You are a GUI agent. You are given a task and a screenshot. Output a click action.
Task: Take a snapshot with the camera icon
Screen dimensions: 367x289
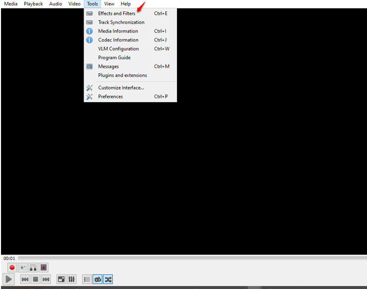point(23,267)
